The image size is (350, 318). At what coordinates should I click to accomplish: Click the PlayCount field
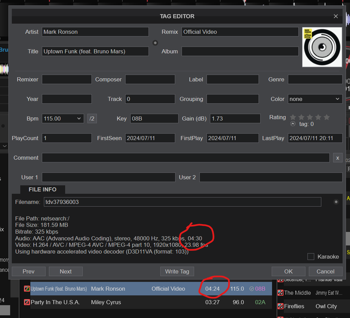(67, 138)
